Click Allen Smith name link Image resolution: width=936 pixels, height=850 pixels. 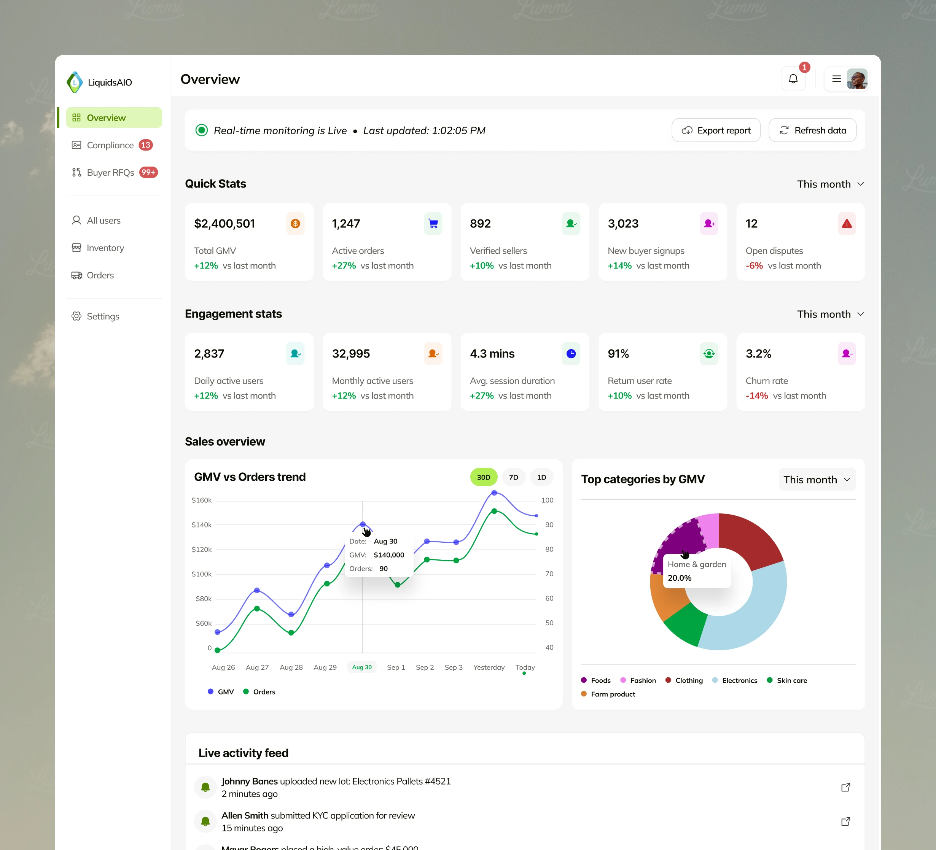245,816
